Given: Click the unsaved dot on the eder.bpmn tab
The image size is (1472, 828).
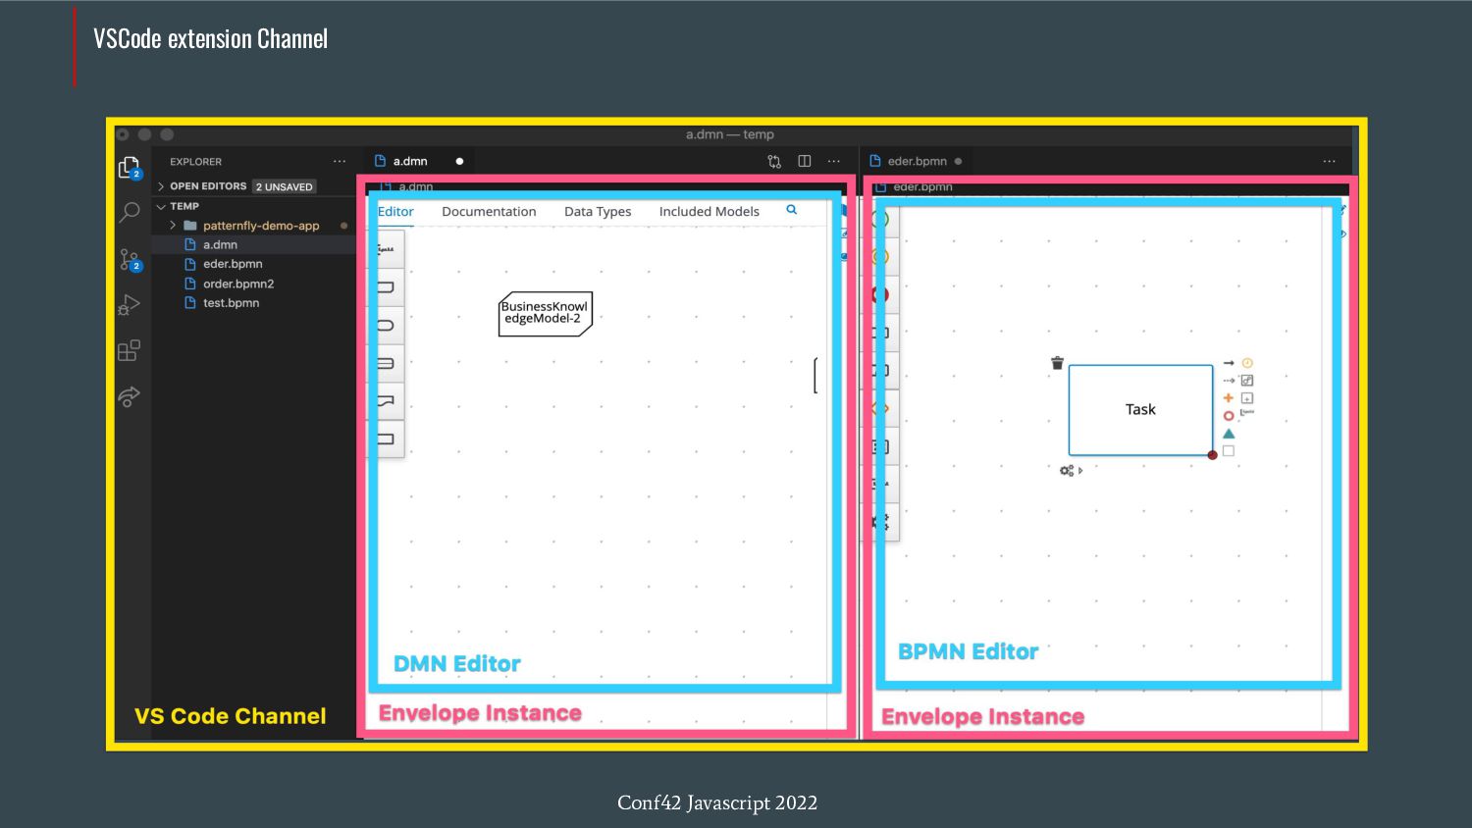Looking at the screenshot, I should pos(958,161).
